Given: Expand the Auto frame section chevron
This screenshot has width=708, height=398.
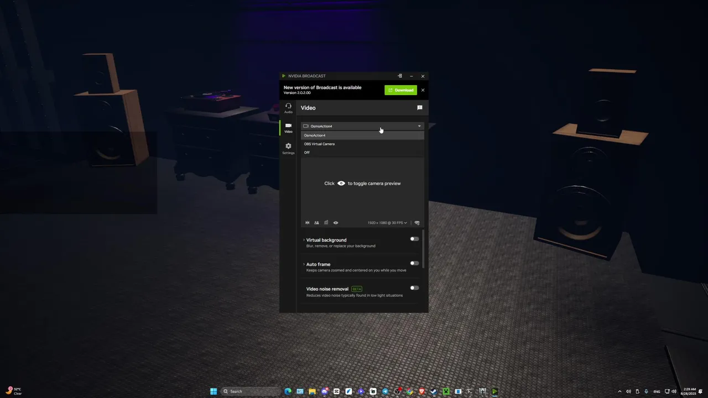Looking at the screenshot, I should coord(304,264).
